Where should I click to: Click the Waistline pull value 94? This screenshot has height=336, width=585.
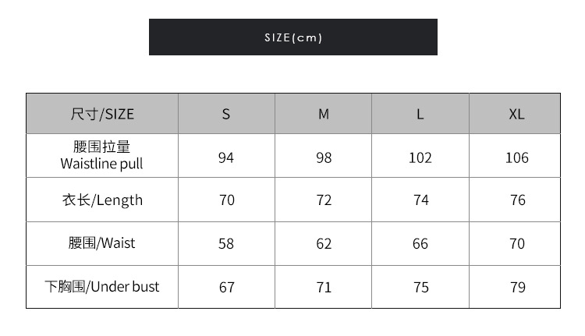(x=226, y=157)
